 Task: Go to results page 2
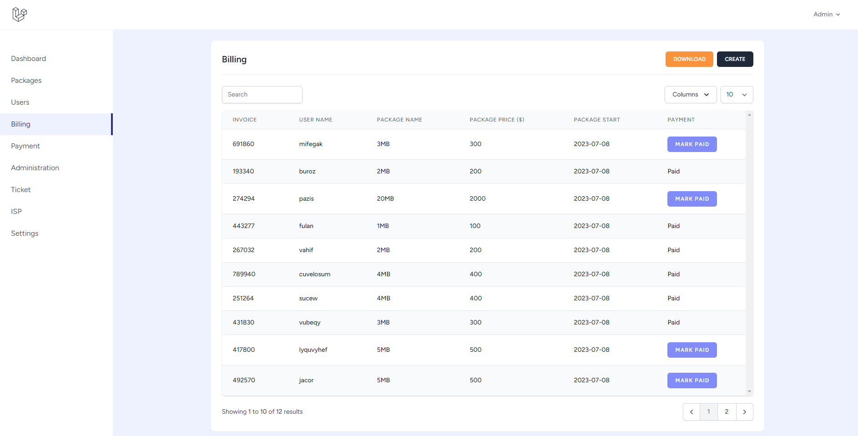[727, 411]
